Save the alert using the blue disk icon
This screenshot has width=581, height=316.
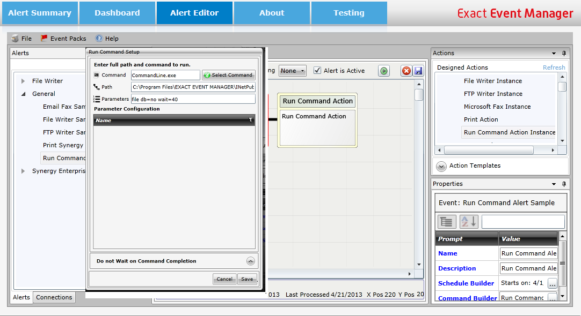[419, 70]
